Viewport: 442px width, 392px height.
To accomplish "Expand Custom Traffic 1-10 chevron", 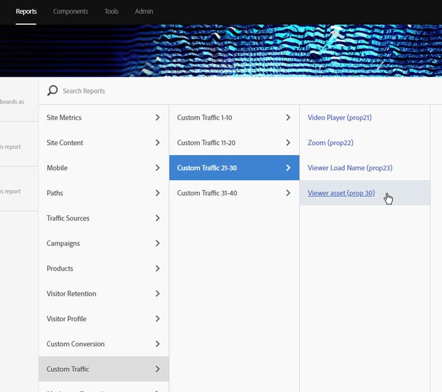I will [x=288, y=118].
